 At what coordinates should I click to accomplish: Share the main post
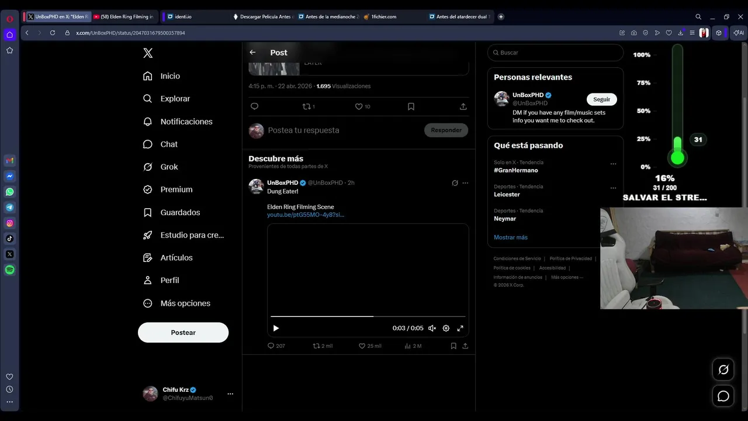coord(463,106)
